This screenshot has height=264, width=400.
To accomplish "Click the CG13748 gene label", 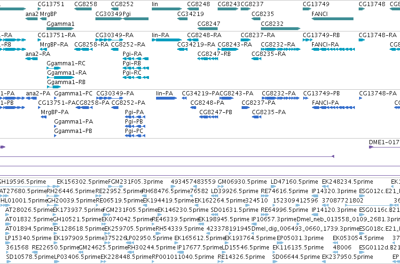I will [372, 4].
